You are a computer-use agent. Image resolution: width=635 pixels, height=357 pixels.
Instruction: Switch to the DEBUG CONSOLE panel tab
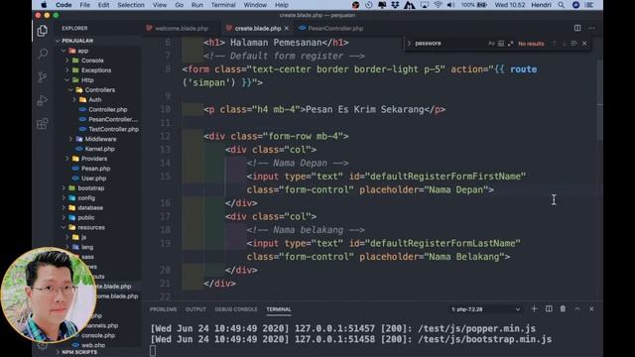pyautogui.click(x=236, y=309)
